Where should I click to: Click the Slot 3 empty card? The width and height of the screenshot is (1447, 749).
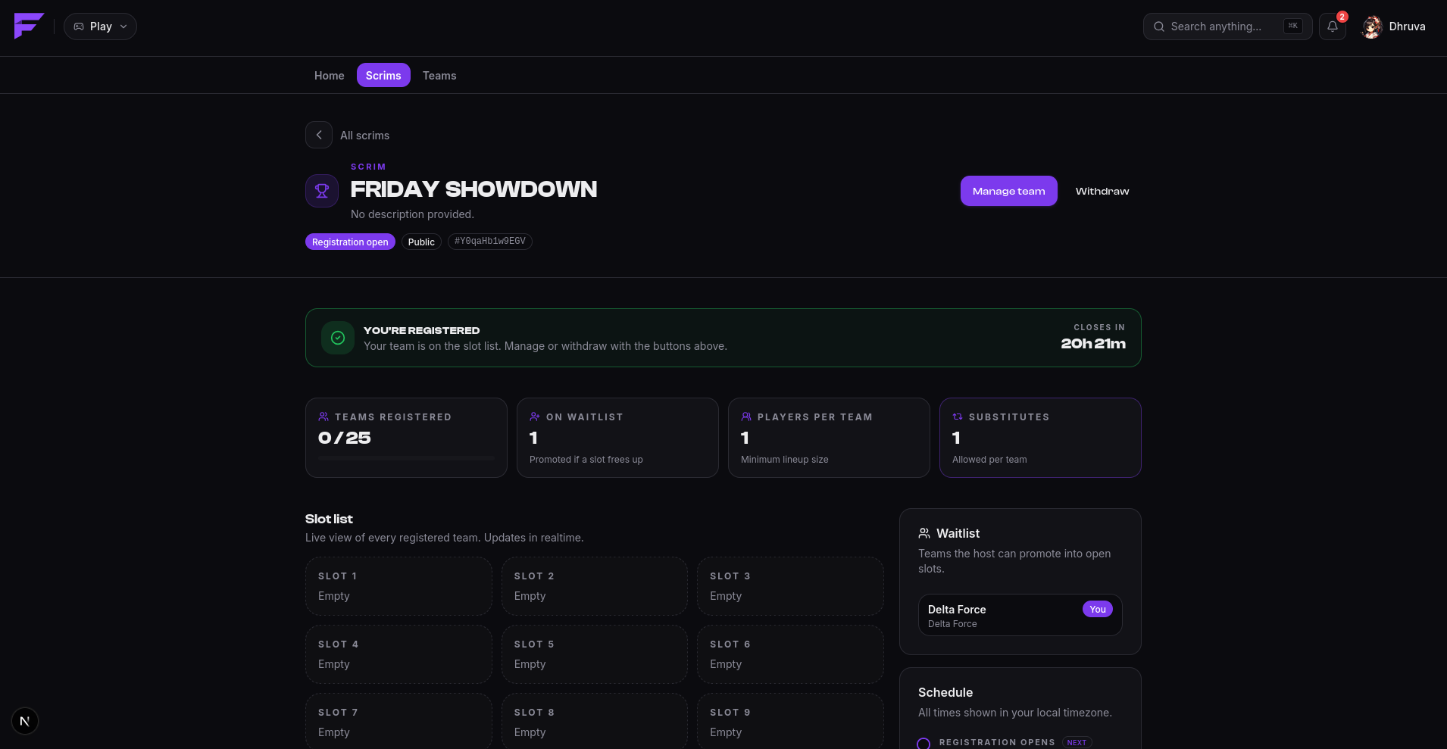click(790, 586)
